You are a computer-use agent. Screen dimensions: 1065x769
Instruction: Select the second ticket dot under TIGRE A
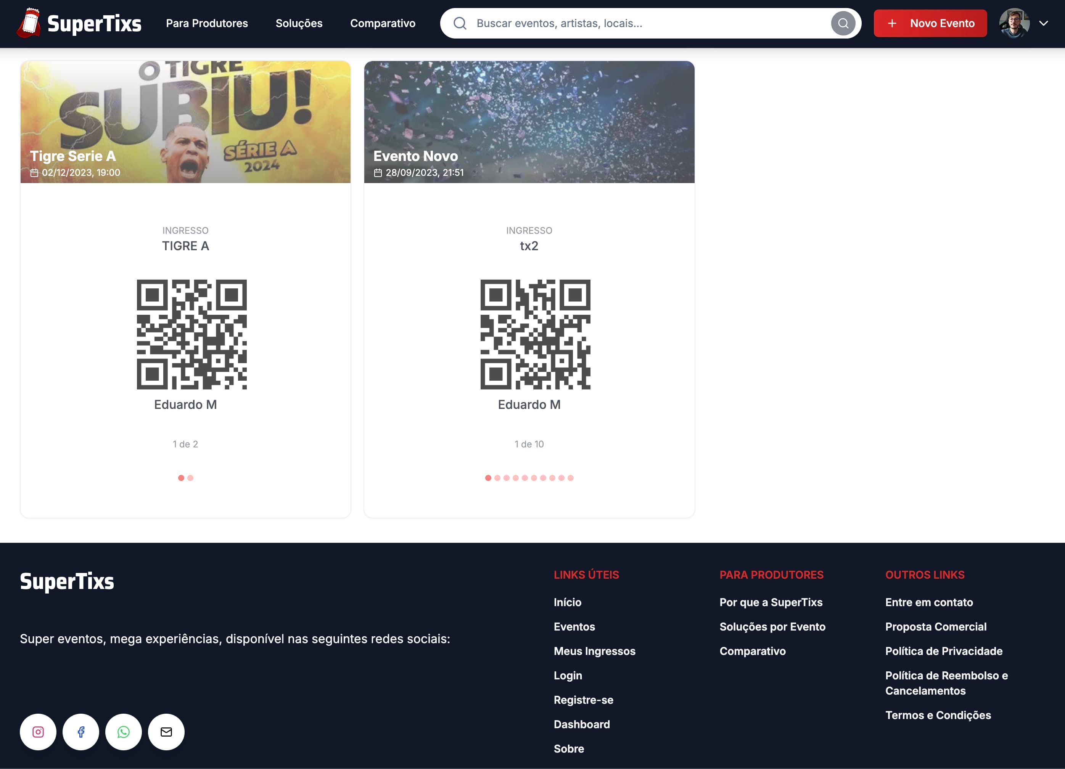[190, 478]
